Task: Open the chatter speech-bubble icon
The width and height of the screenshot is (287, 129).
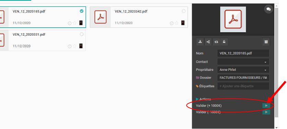Action: pyautogui.click(x=268, y=9)
